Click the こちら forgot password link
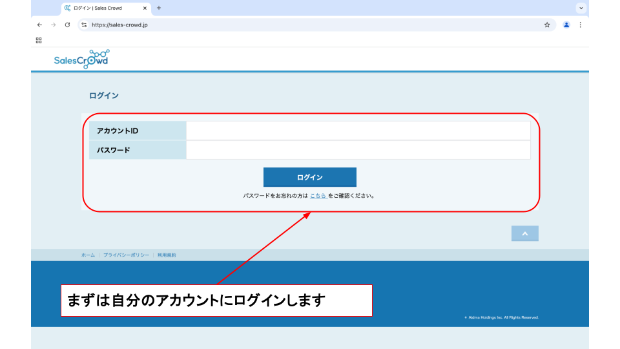The width and height of the screenshot is (620, 349). 318,195
